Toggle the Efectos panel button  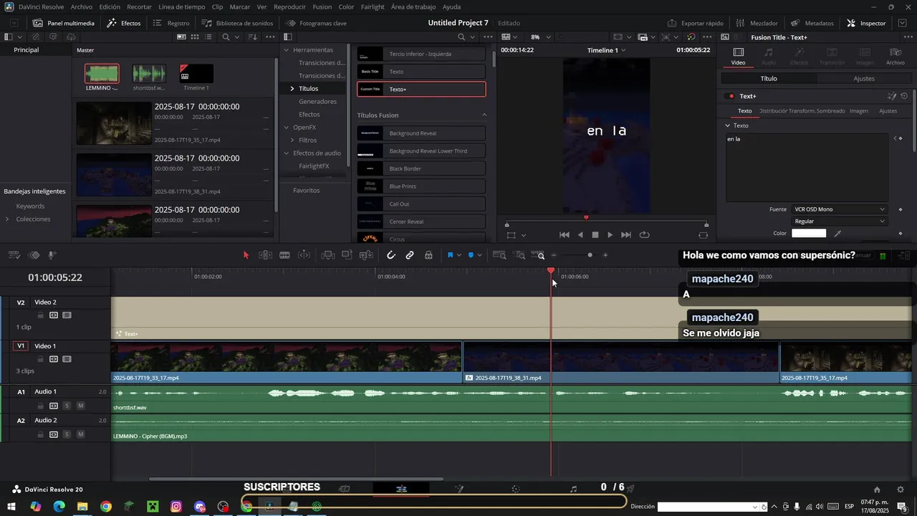[124, 23]
